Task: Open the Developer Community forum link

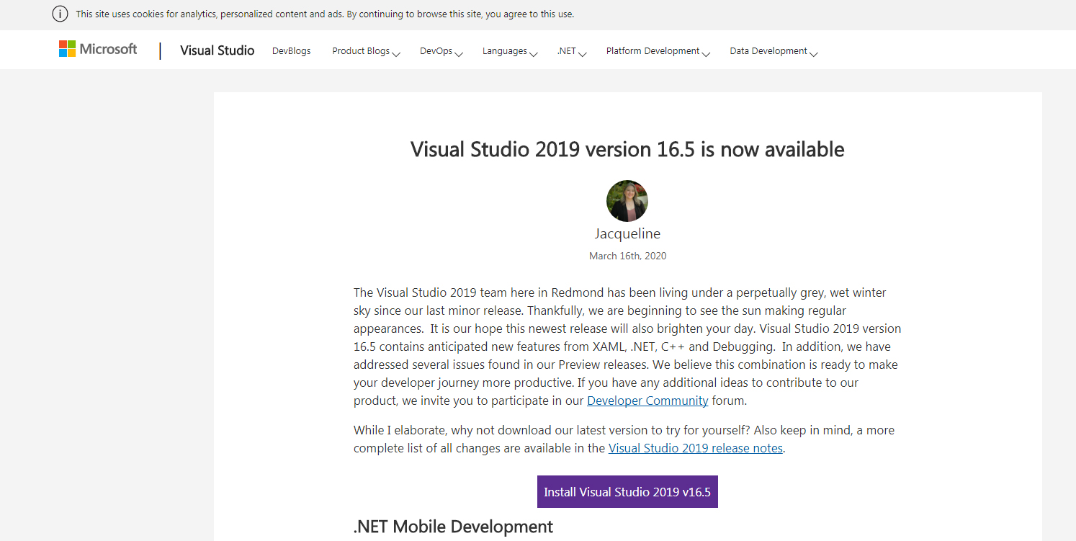Action: coord(647,401)
